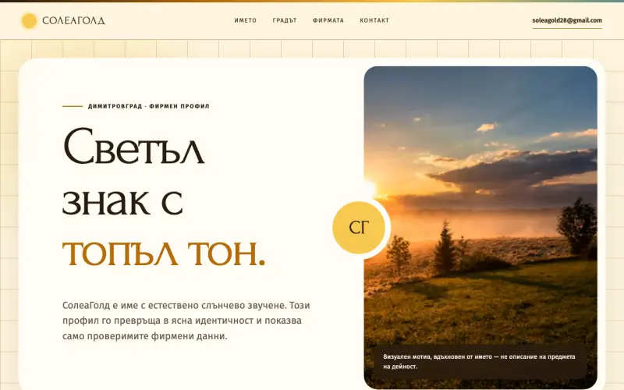This screenshot has width=624, height=390.
Task: Open the ИМЕТО nav item
Action: pos(246,20)
